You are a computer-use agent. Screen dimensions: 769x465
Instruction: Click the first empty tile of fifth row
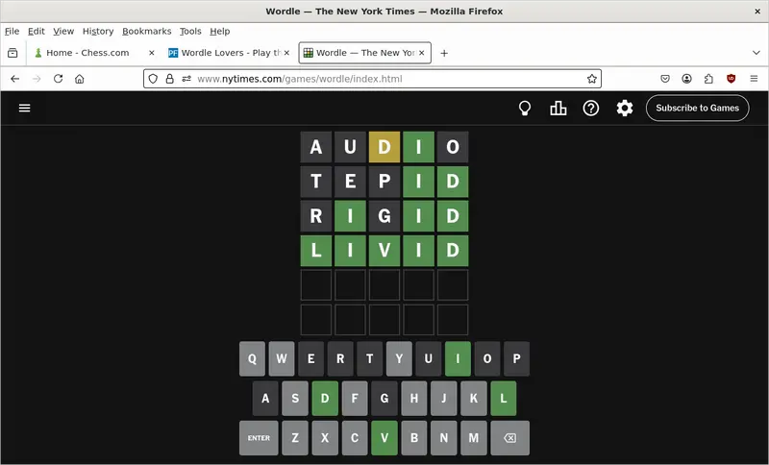[x=316, y=284]
